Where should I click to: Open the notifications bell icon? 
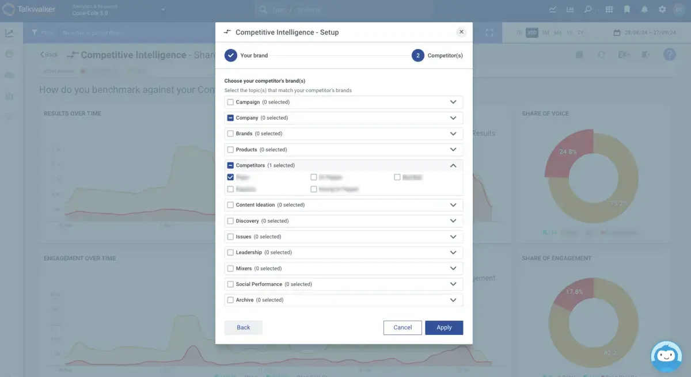pos(644,10)
